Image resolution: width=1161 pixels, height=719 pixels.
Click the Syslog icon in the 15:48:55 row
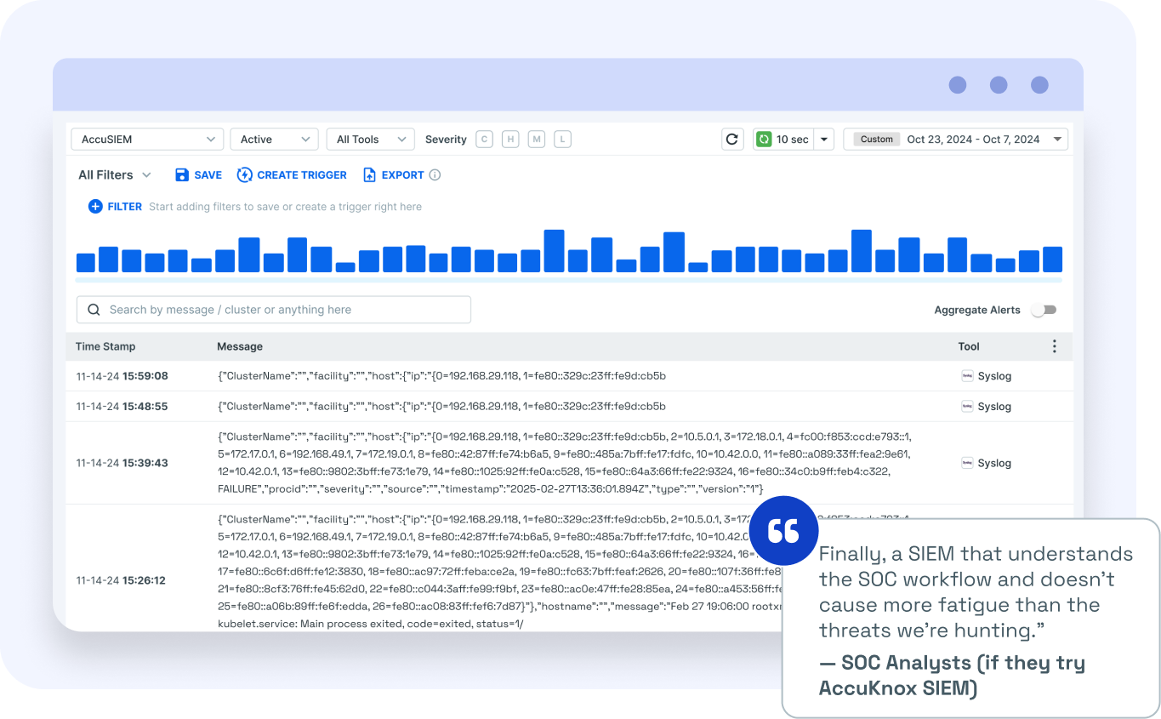click(x=967, y=407)
